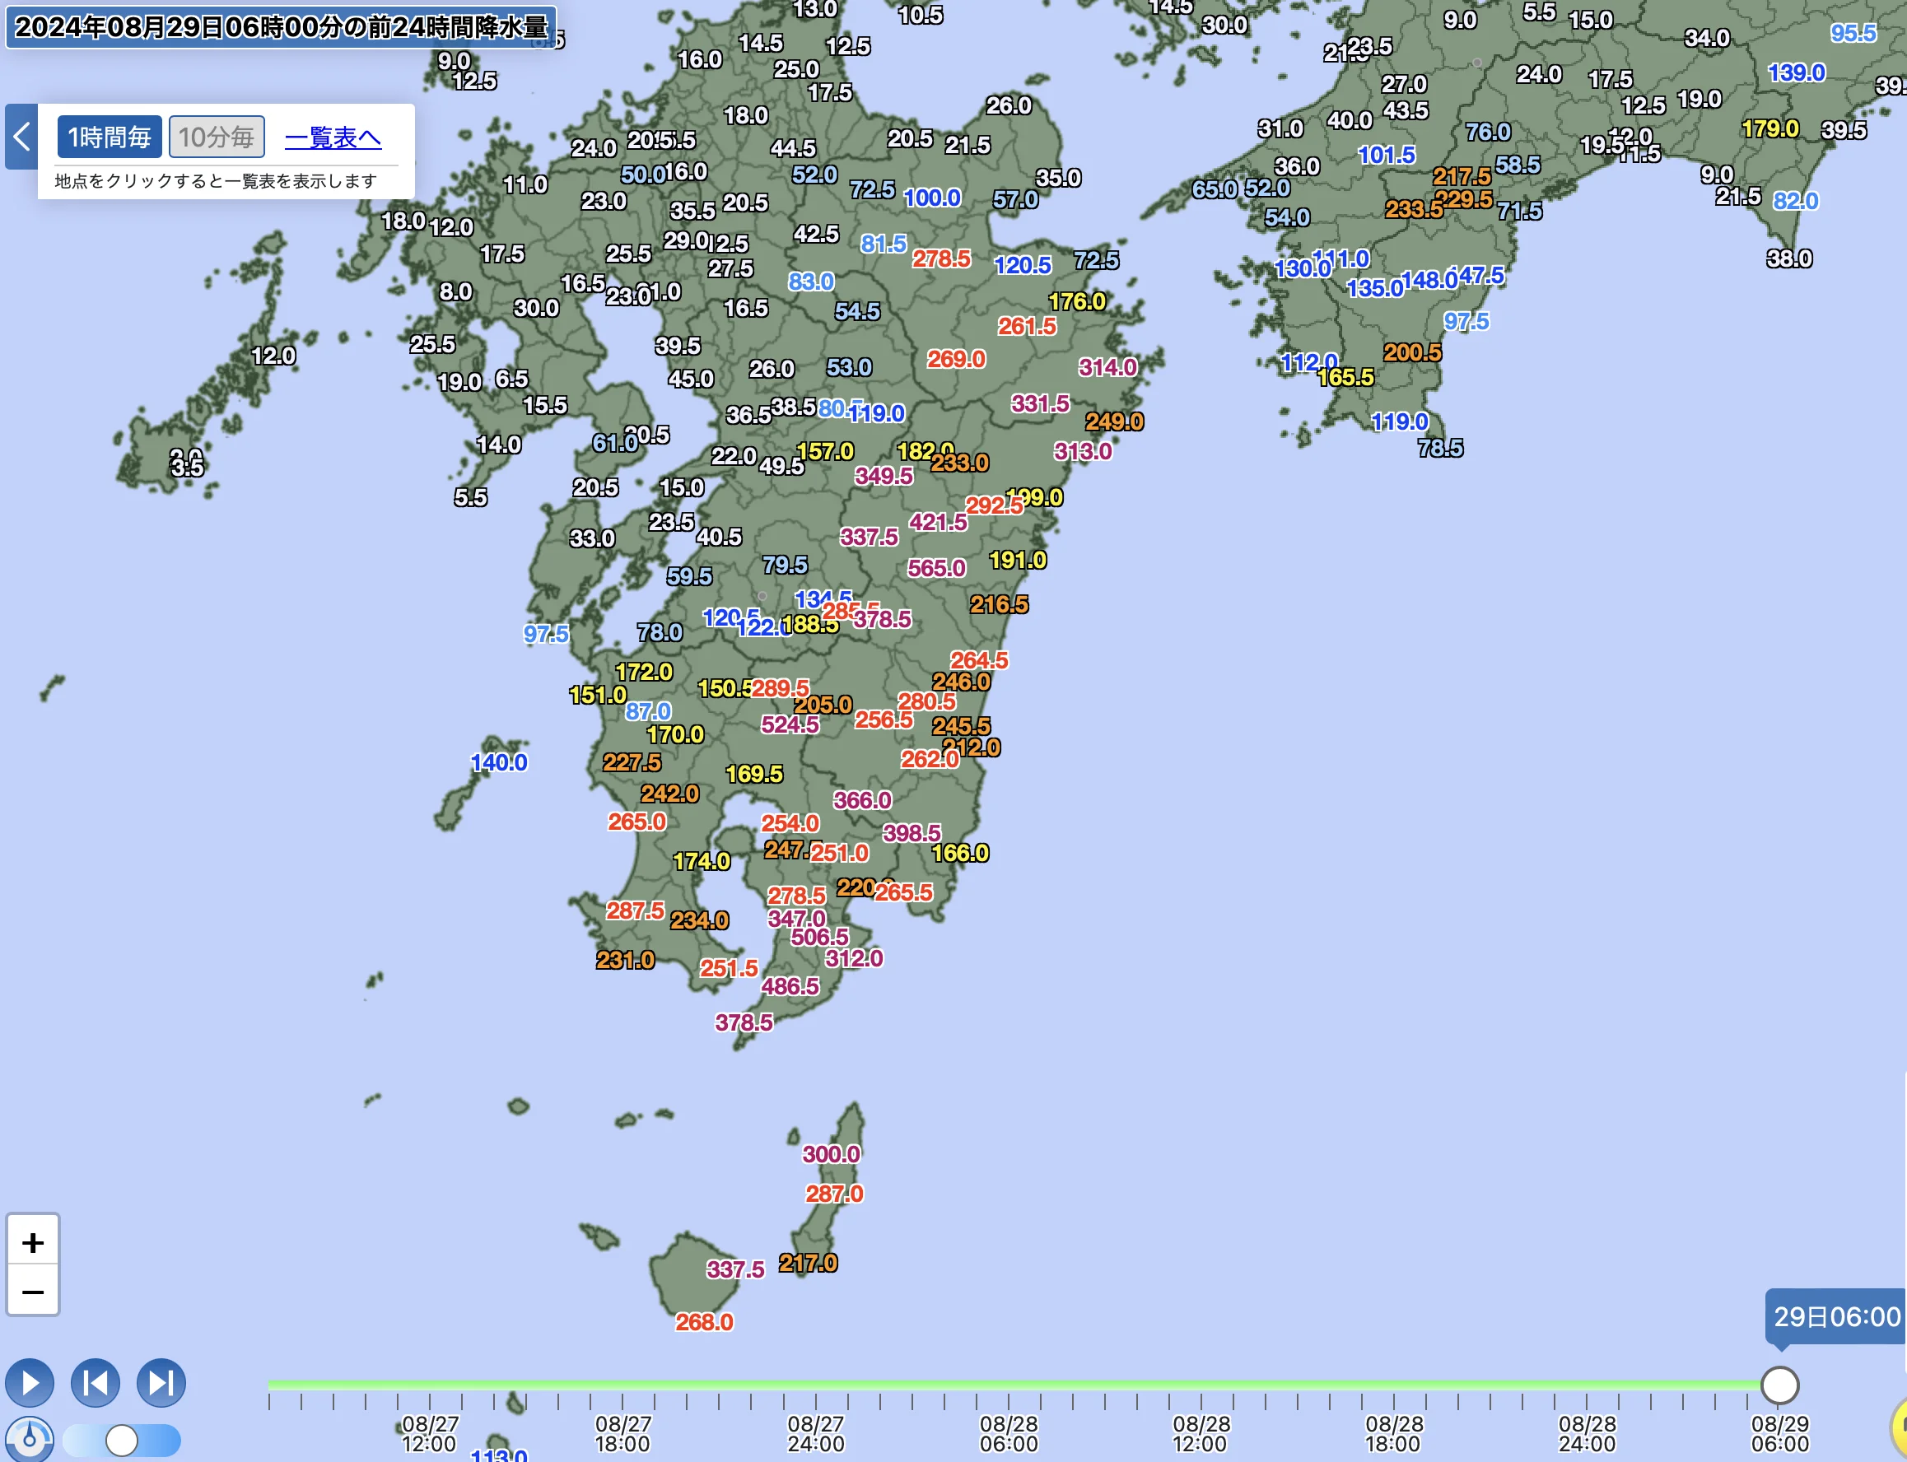Click the 421.5 rainfall station value
The height and width of the screenshot is (1462, 1907).
click(937, 522)
